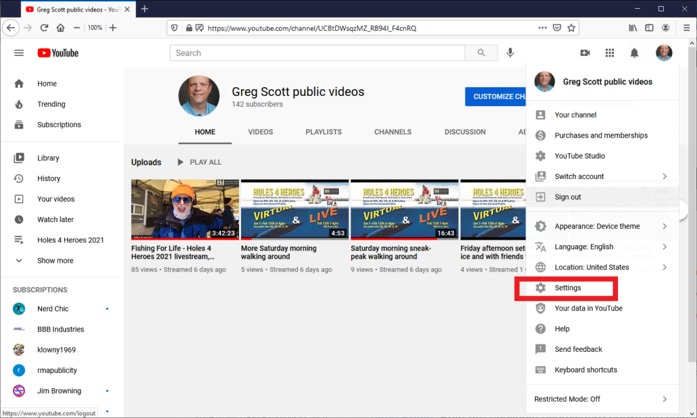Expand Language: English options
Screen dimensions: 697x418
click(602, 247)
